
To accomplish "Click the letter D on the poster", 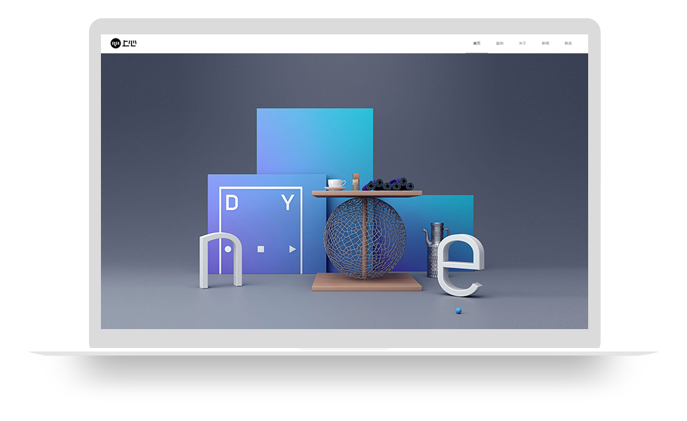I will pyautogui.click(x=231, y=203).
